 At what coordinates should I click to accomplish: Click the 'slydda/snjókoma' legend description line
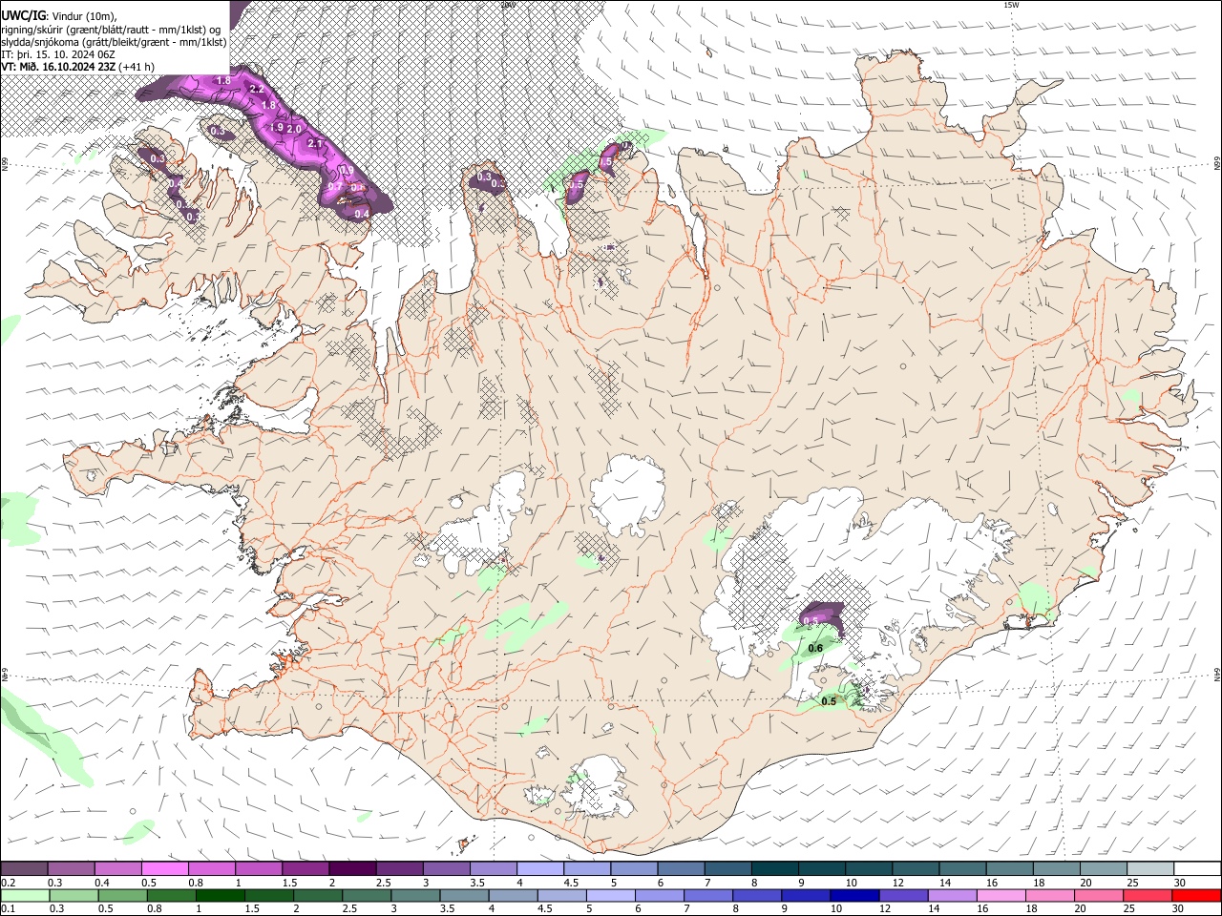(114, 43)
